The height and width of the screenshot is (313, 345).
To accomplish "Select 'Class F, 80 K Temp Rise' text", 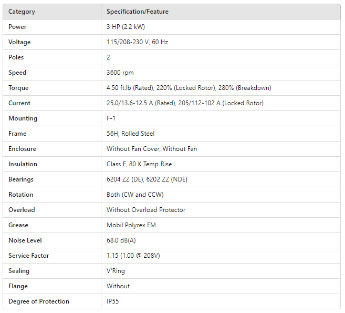I will 139,164.
